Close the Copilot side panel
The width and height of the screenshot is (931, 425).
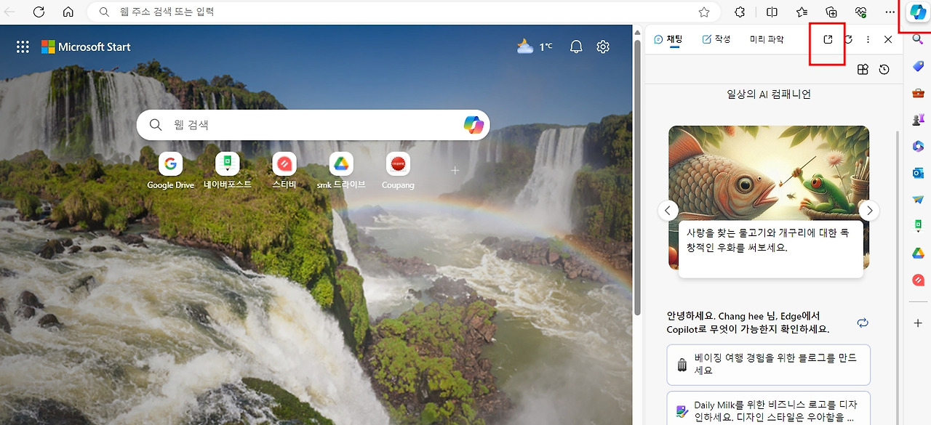(888, 39)
